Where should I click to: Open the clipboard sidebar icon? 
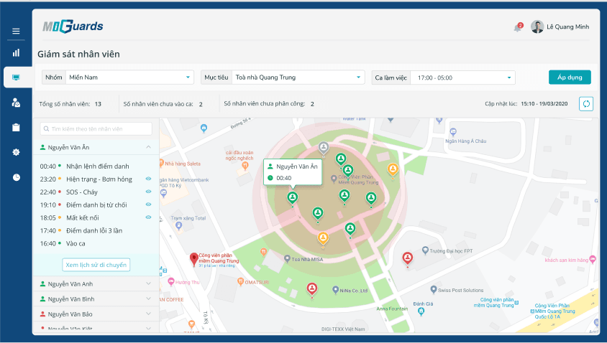16,128
